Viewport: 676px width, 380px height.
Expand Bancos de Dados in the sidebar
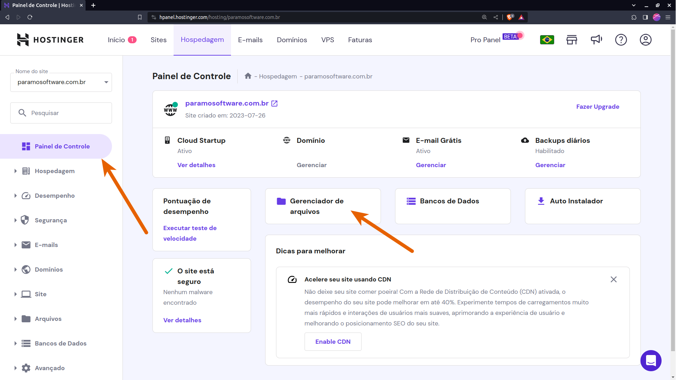click(x=15, y=343)
